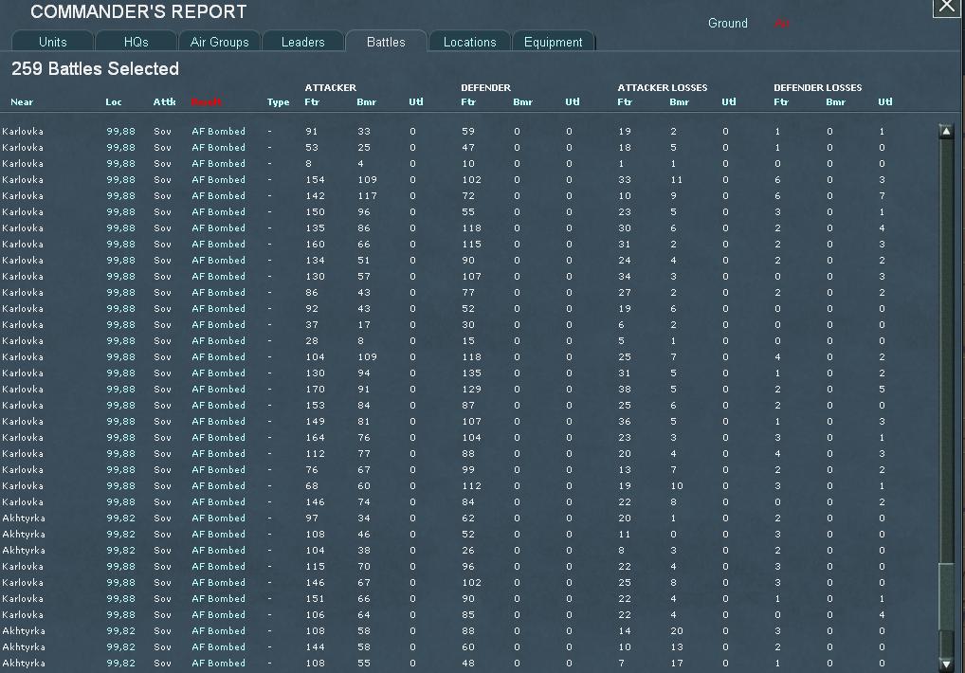
Task: Click the scroll up arrow
Action: (946, 131)
